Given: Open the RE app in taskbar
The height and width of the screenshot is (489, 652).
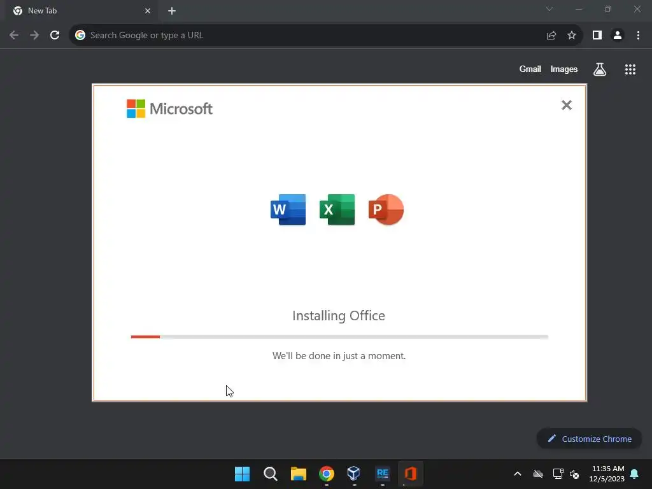Looking at the screenshot, I should coord(383,474).
